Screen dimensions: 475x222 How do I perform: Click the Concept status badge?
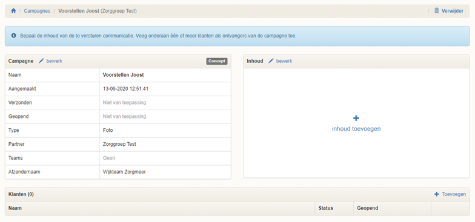217,61
